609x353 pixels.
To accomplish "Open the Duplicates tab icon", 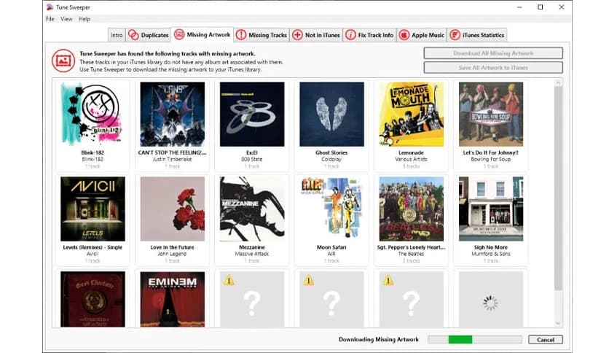I will 133,35.
